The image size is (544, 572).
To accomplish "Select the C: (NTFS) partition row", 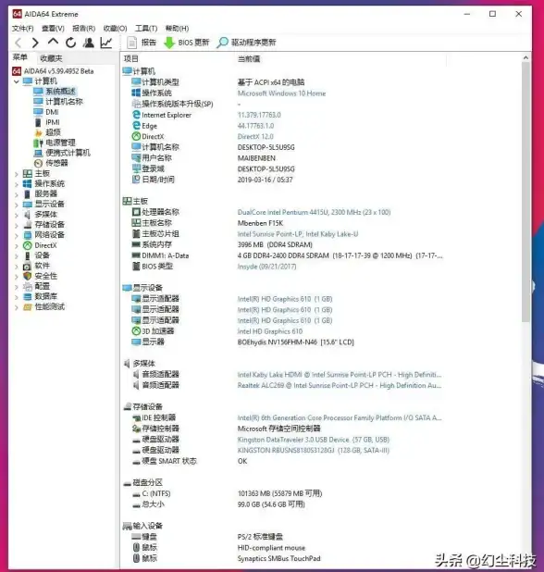I will [x=282, y=493].
